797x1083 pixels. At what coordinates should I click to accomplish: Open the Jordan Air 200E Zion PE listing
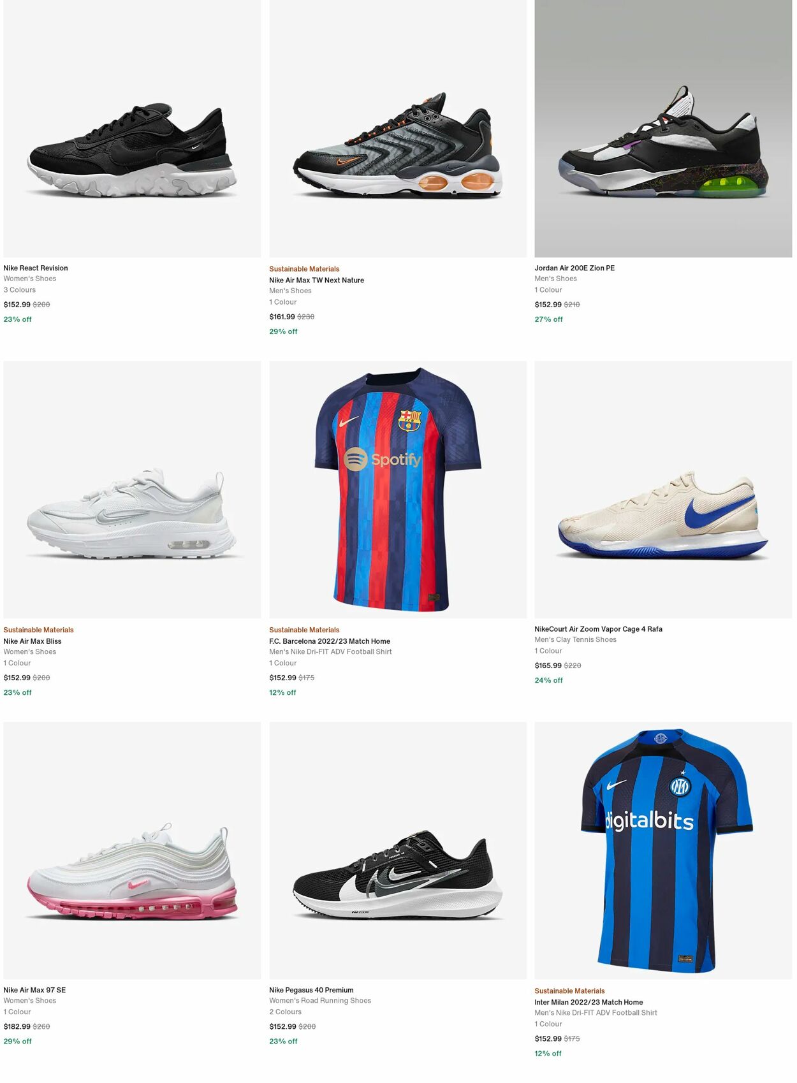[x=576, y=268]
